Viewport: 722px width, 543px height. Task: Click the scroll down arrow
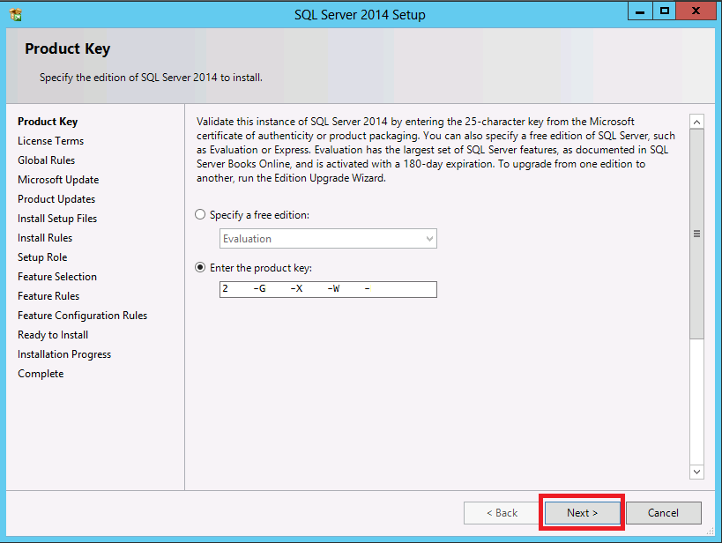coord(696,472)
